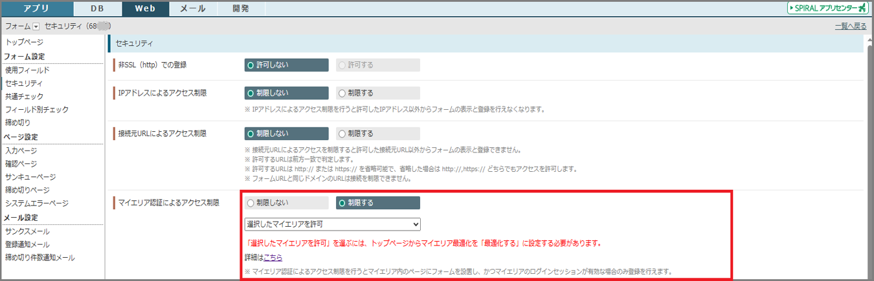The width and height of the screenshot is (874, 281).
Task: Follow the こちら details link
Action: 273,257
